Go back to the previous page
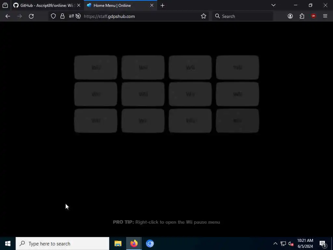Viewport: 333px width, 250px height. click(x=8, y=16)
